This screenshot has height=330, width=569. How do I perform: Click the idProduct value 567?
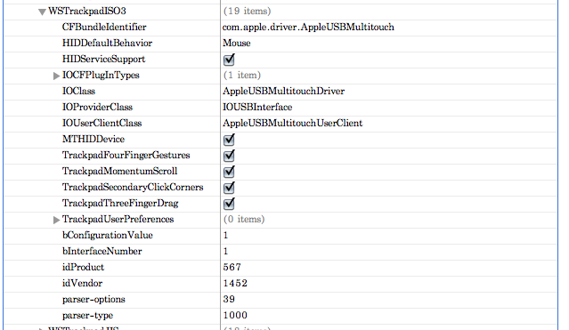(232, 267)
